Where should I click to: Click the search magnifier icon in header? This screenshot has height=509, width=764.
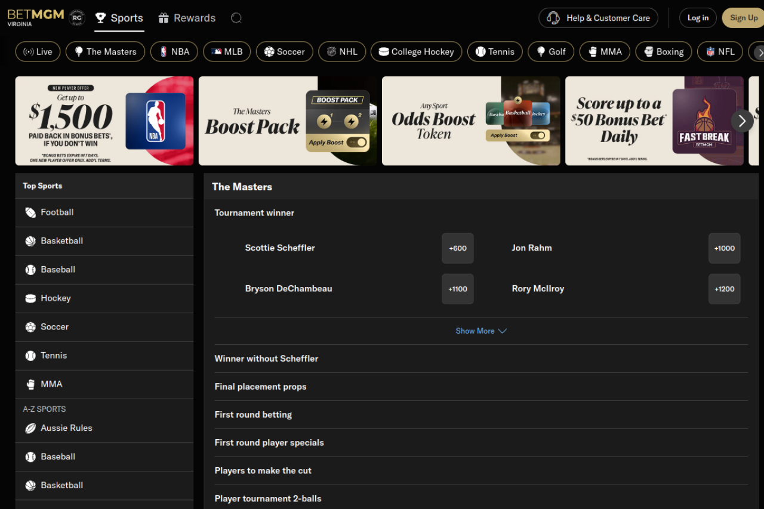pyautogui.click(x=236, y=18)
